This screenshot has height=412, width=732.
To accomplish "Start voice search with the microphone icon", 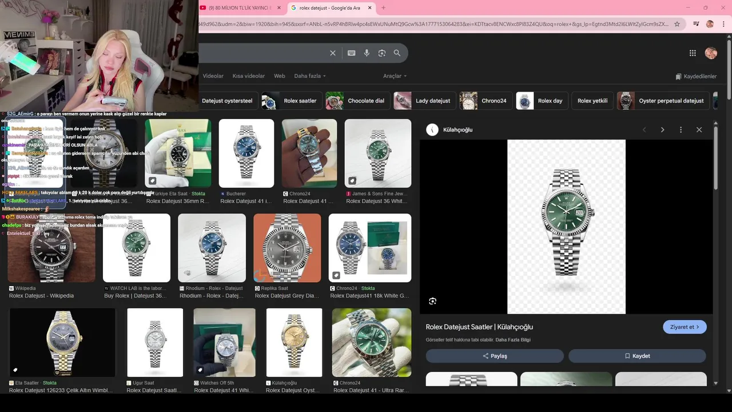I will pos(367,53).
